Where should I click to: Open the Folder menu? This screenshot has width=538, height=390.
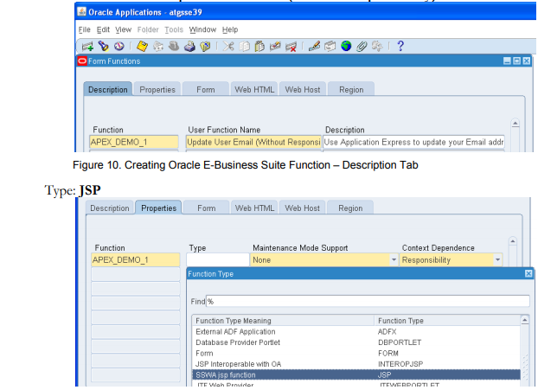pos(149,29)
